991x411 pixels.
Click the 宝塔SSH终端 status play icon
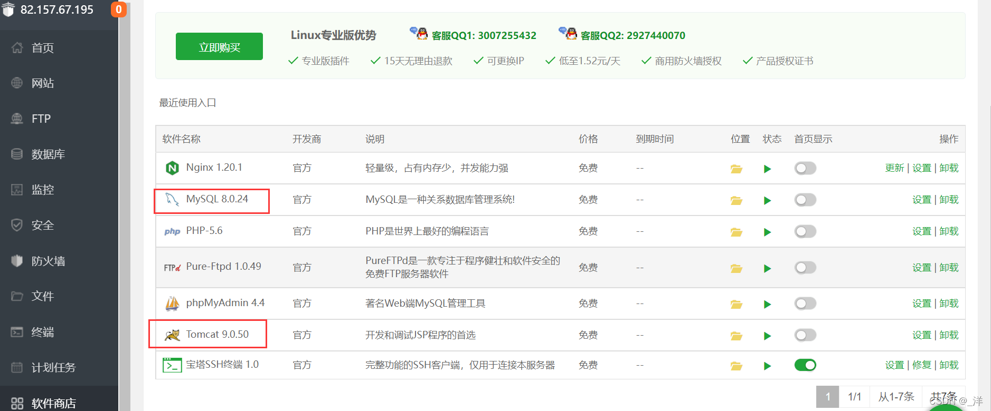(x=767, y=366)
